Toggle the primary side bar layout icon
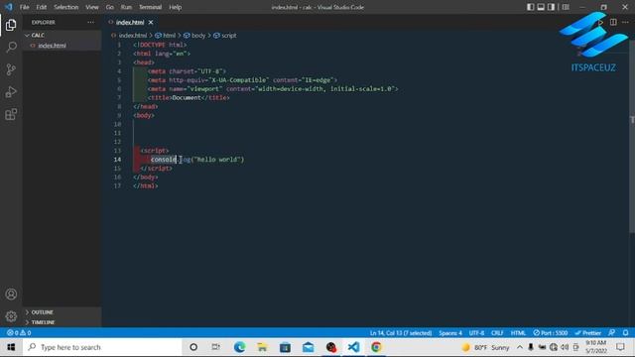635x357 pixels. point(531,7)
